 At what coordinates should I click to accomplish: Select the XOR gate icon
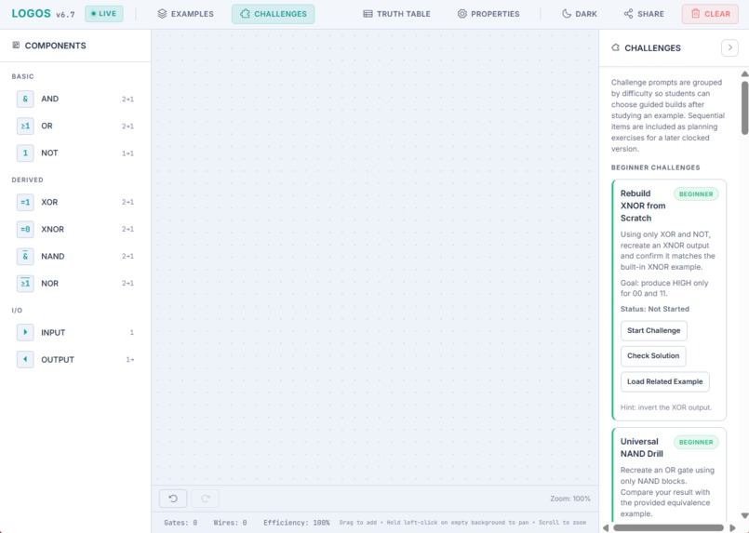(25, 202)
